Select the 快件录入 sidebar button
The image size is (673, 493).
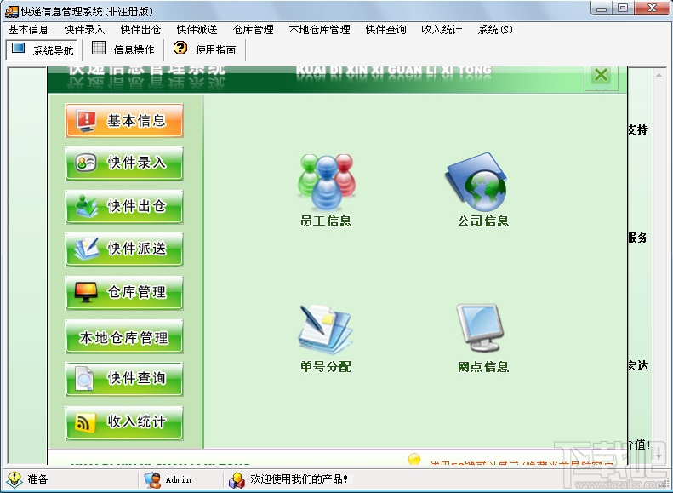[124, 163]
